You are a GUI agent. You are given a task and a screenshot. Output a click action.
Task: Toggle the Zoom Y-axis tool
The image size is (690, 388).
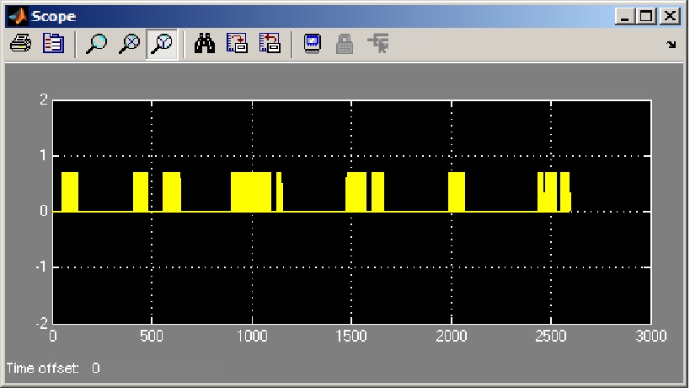click(162, 44)
